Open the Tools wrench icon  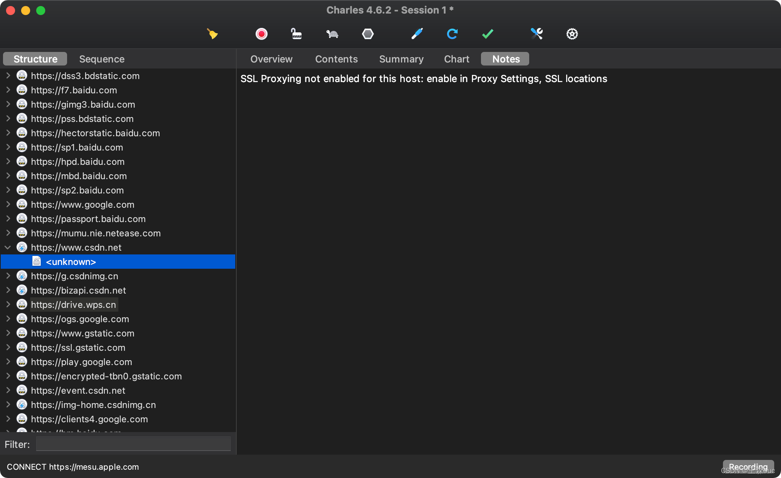pyautogui.click(x=536, y=34)
